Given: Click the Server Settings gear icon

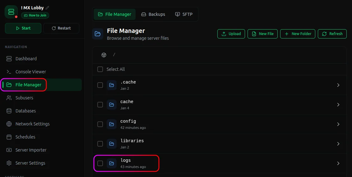Looking at the screenshot, I should (x=9, y=163).
